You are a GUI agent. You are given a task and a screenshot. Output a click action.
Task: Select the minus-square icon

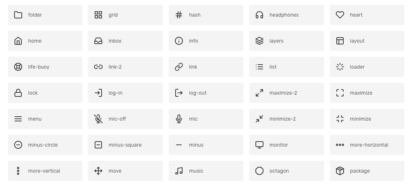tap(98, 145)
